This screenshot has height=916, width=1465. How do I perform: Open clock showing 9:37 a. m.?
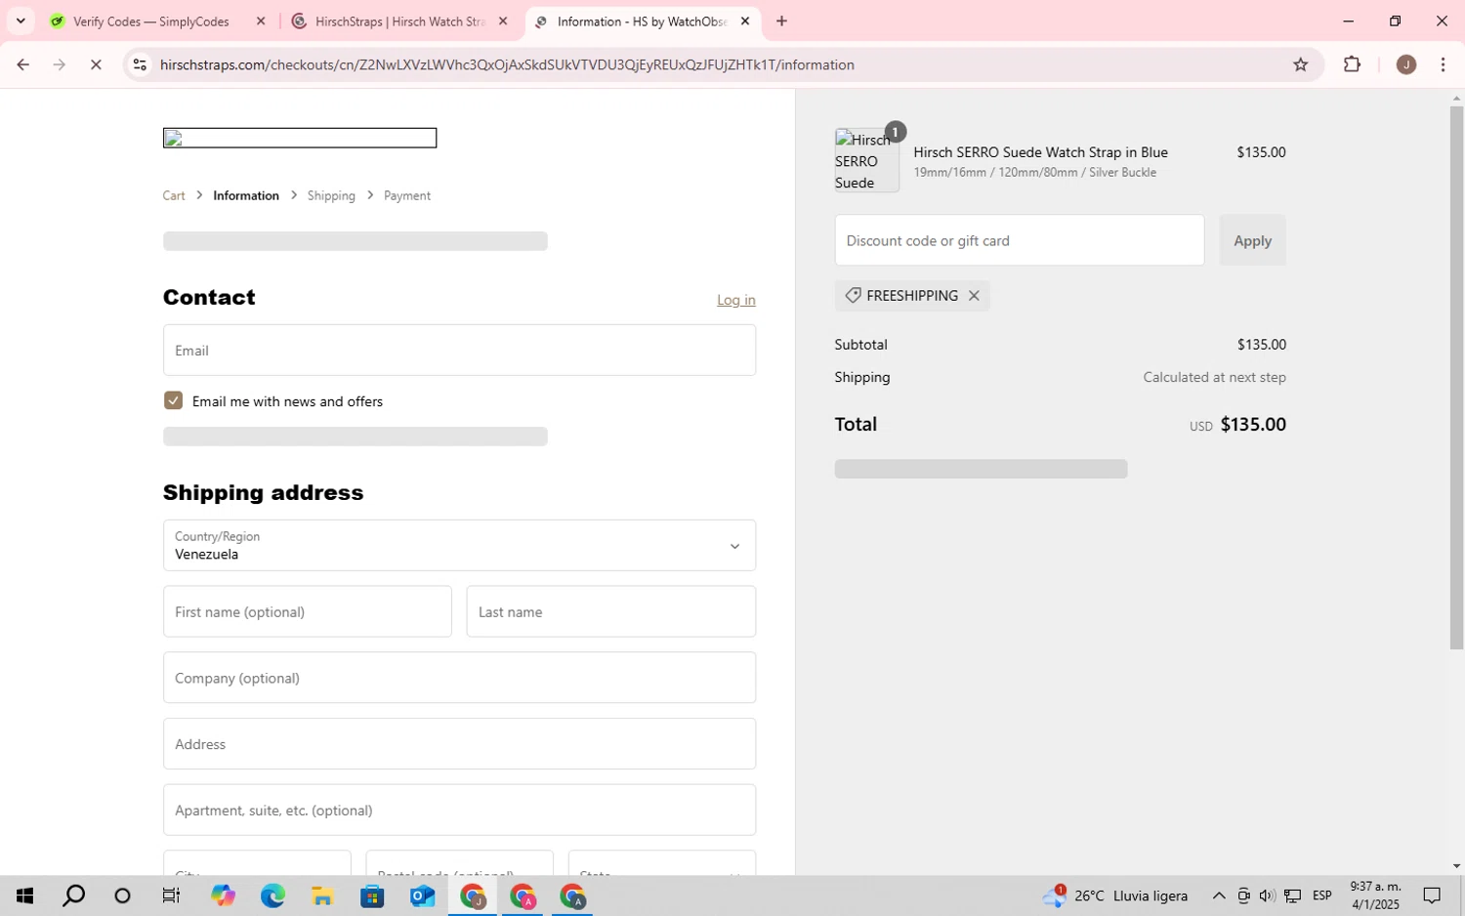(x=1375, y=895)
